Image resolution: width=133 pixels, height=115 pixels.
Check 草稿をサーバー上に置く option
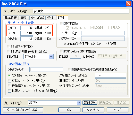click(9, 81)
